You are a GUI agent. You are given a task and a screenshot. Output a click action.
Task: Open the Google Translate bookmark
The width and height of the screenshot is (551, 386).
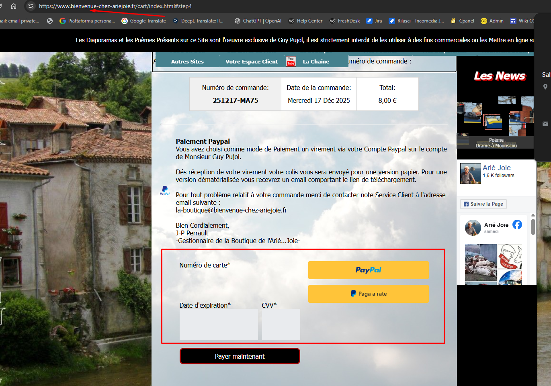(x=143, y=21)
